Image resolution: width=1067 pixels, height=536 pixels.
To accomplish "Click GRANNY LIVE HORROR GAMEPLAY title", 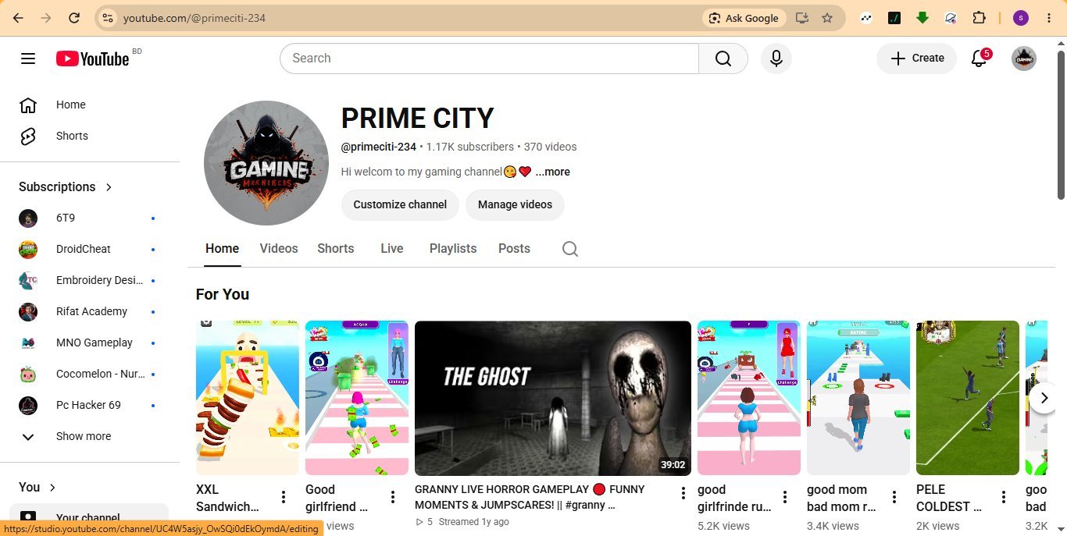I will tap(530, 497).
